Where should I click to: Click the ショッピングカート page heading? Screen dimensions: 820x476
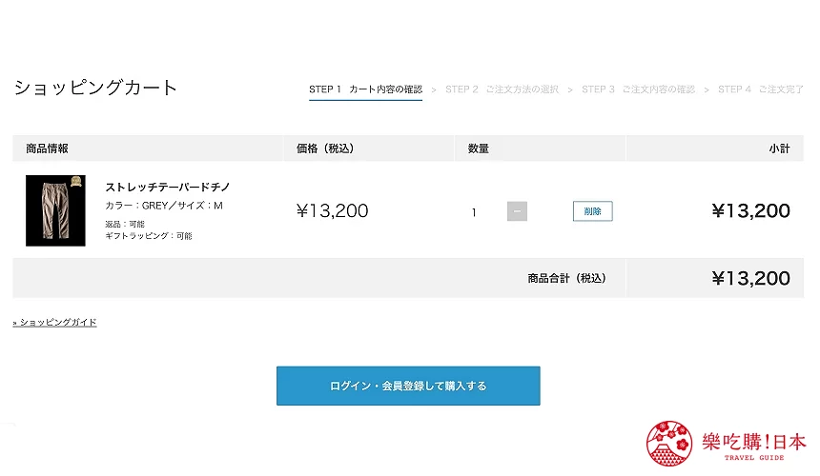point(95,88)
